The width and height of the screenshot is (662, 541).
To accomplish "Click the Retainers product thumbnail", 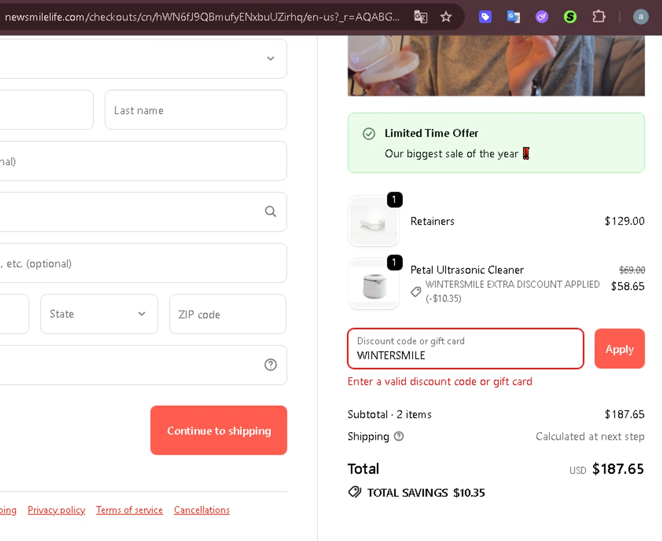I will (374, 221).
